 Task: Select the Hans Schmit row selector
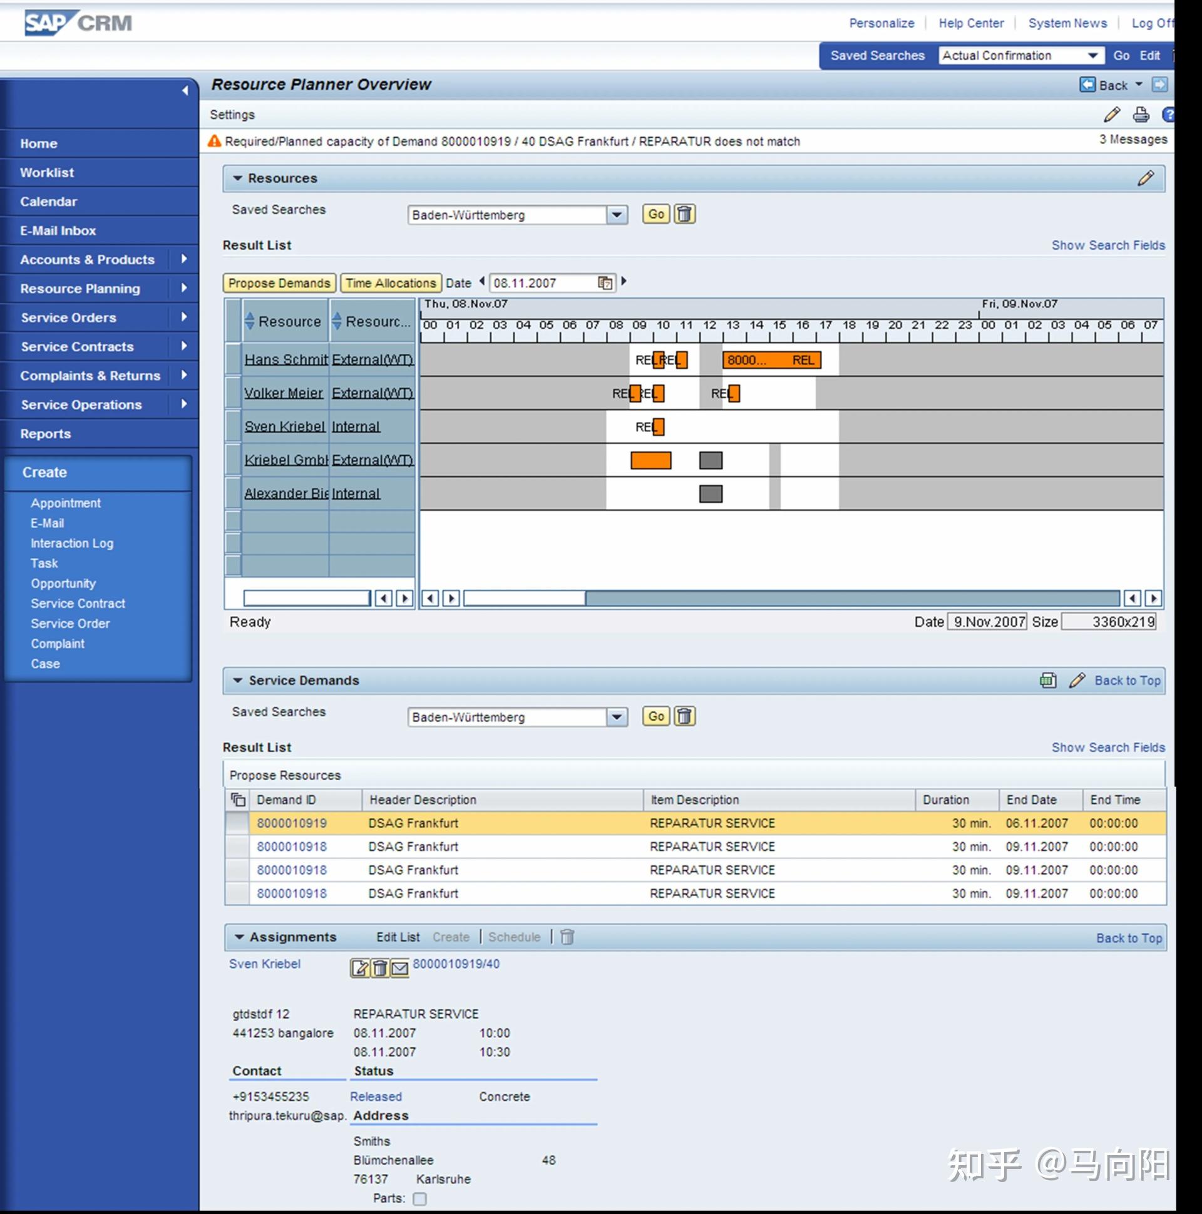[233, 359]
